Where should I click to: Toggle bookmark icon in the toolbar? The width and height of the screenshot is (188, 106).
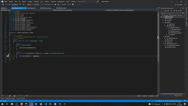[x=73, y=5]
